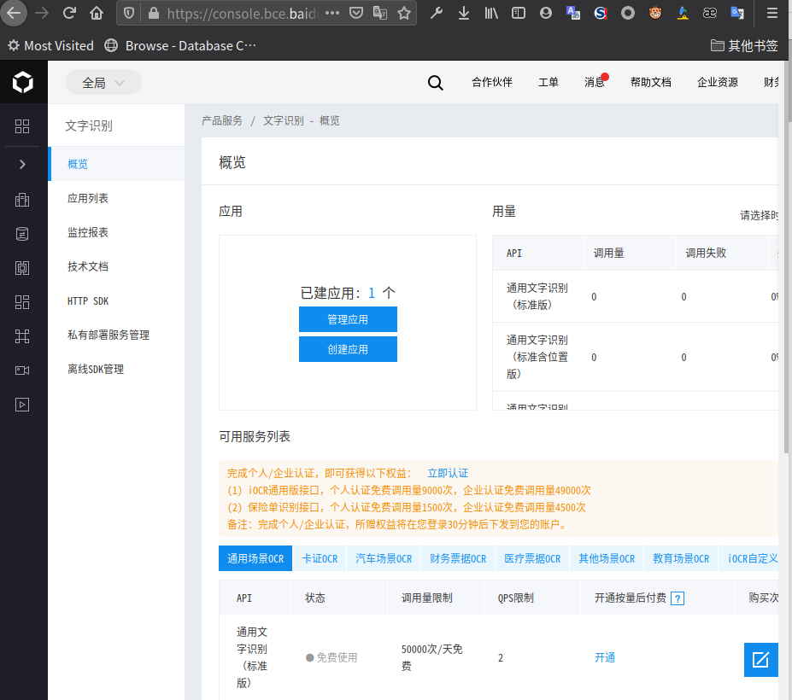
Task: Click the video camera icon in left rail
Action: pos(22,370)
